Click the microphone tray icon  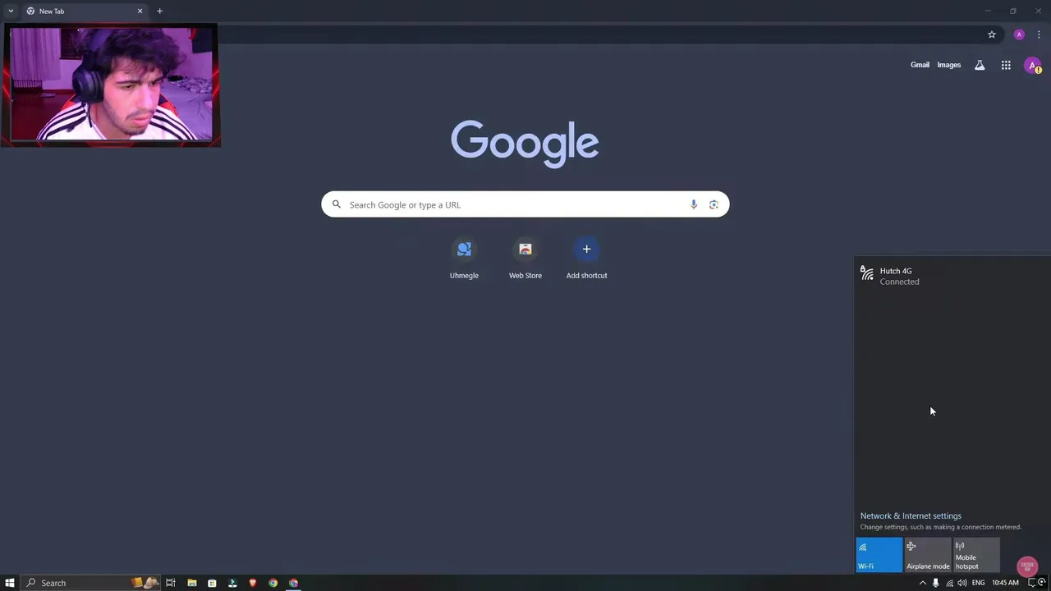click(x=935, y=583)
